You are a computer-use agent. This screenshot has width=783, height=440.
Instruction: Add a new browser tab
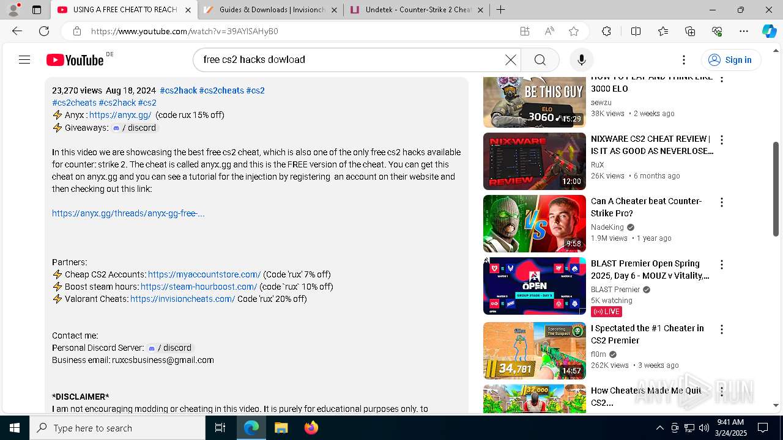[500, 9]
